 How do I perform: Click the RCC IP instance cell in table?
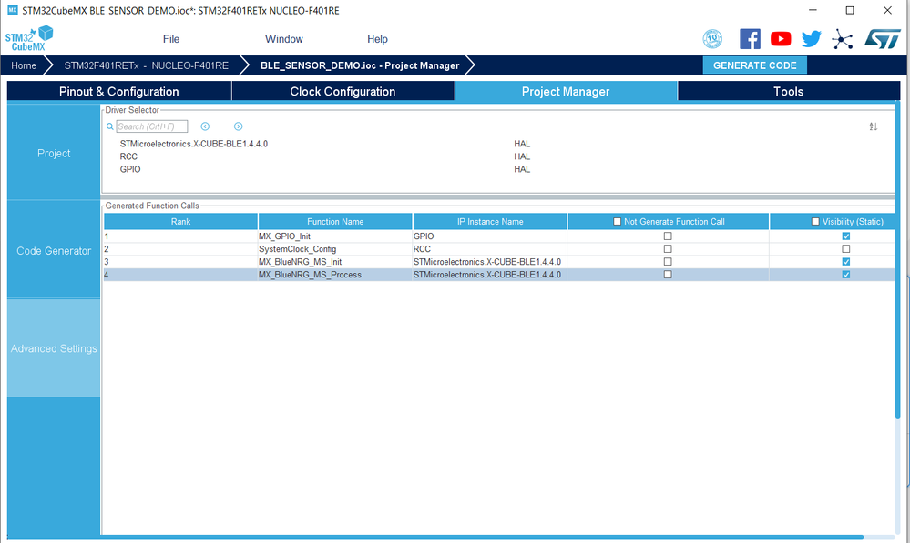tap(490, 248)
